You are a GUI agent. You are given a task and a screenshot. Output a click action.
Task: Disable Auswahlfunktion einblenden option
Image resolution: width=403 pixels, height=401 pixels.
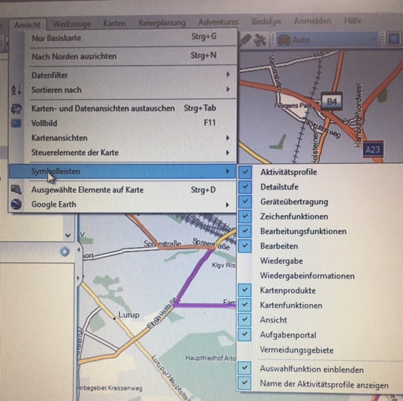click(x=246, y=369)
